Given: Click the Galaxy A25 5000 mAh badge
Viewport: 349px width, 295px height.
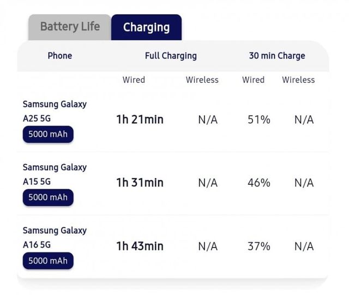Looking at the screenshot, I should coord(48,134).
